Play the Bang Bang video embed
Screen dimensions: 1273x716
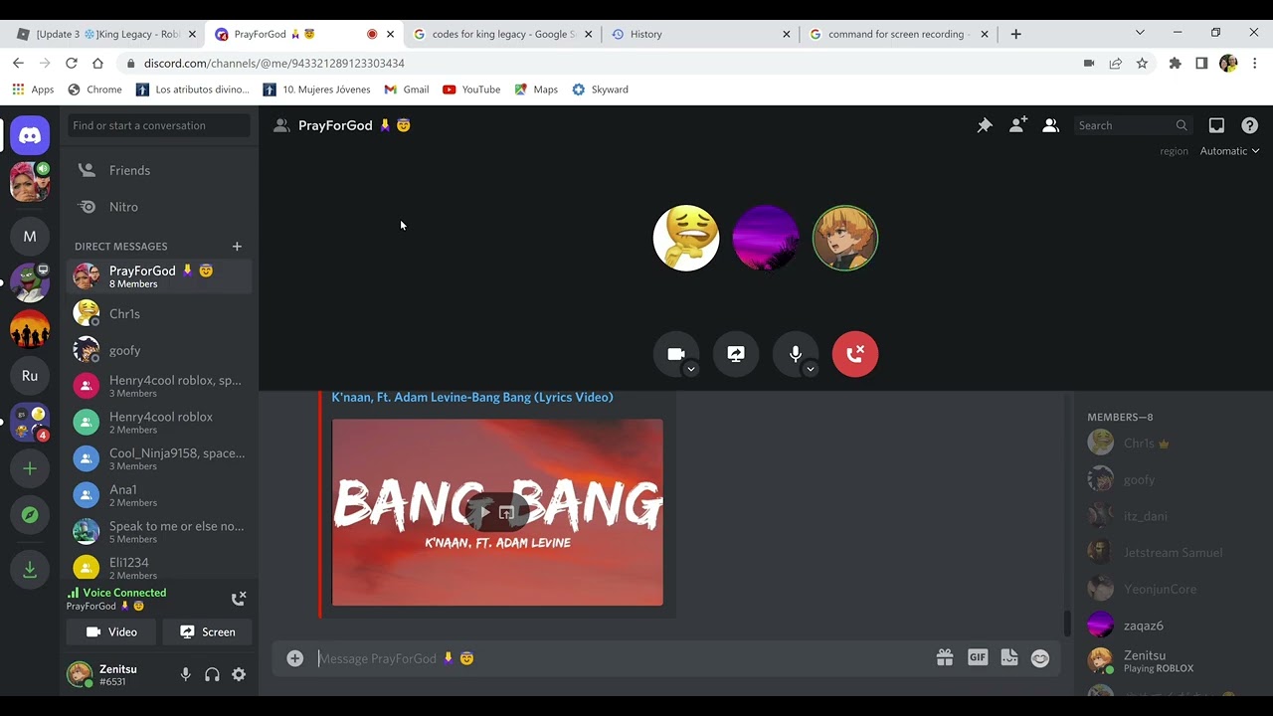484,512
